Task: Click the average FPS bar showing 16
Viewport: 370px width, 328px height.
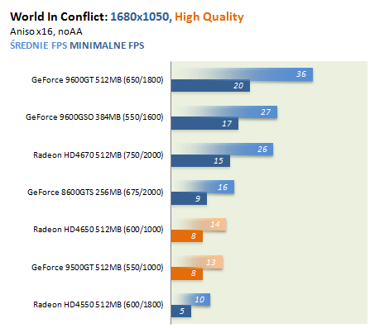Action: click(203, 187)
